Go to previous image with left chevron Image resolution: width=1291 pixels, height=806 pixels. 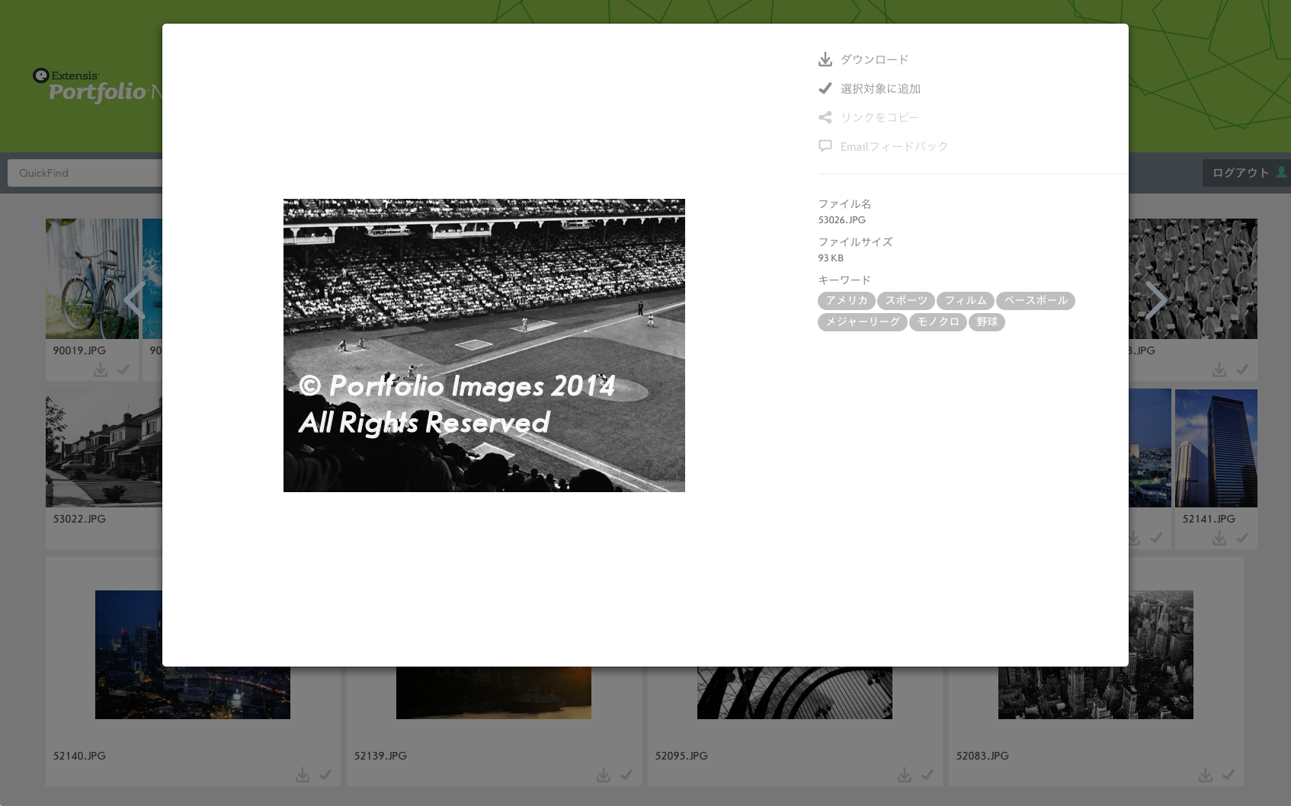135,300
